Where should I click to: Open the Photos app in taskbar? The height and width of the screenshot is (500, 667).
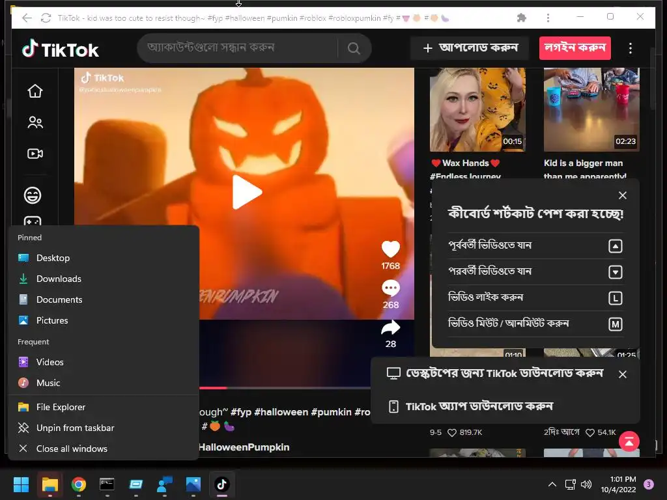point(193,484)
